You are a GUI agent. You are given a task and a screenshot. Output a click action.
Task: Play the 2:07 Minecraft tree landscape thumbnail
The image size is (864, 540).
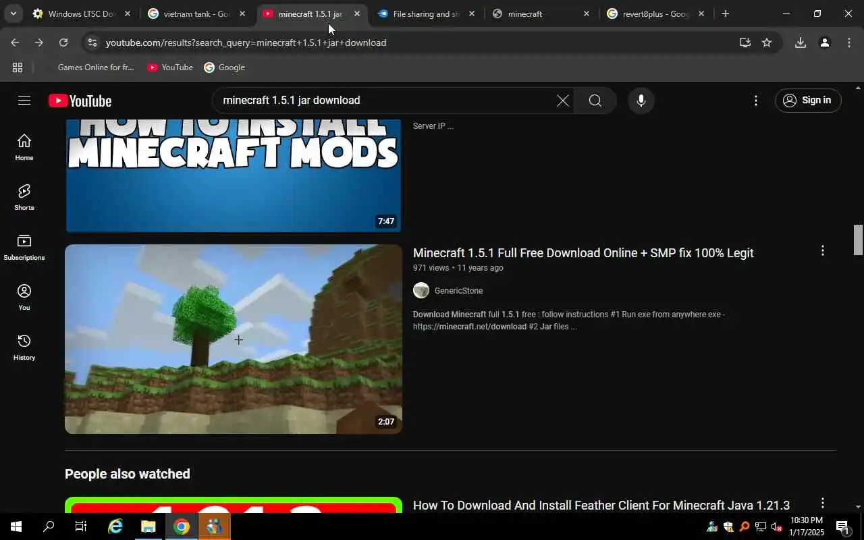tap(234, 339)
